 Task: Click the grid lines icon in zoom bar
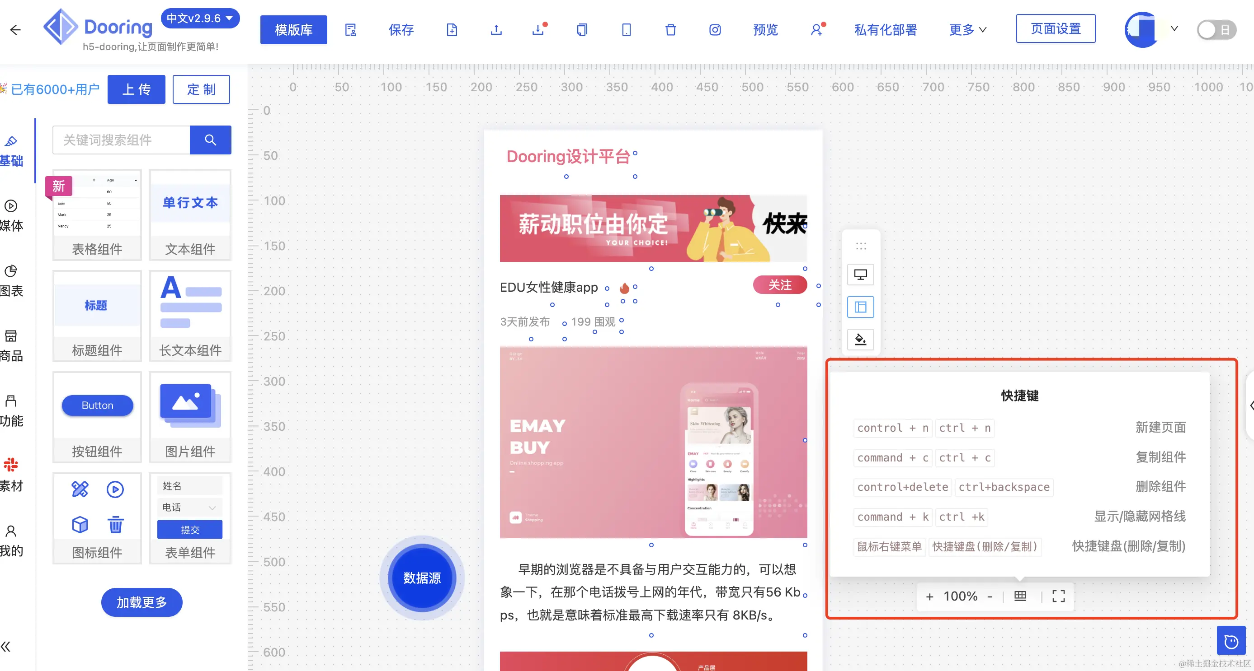click(x=1020, y=596)
